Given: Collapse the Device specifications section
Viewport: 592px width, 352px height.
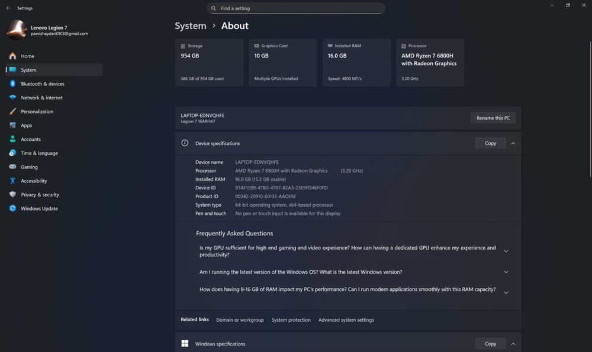Looking at the screenshot, I should [x=513, y=143].
